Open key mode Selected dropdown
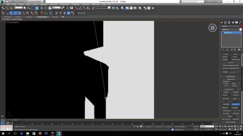The image size is (243, 136). click(x=207, y=127)
